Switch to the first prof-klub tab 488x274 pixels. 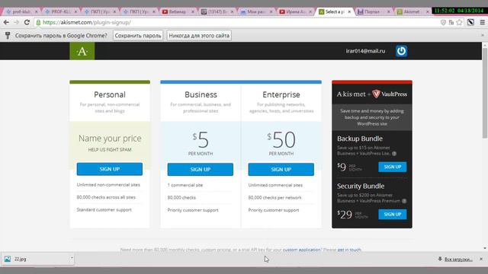22,11
